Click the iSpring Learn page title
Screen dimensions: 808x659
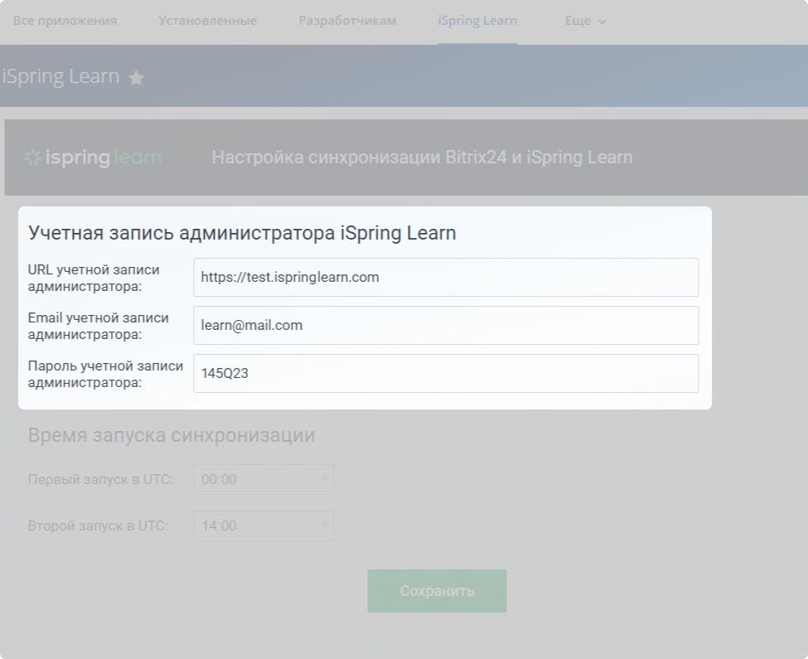click(60, 76)
